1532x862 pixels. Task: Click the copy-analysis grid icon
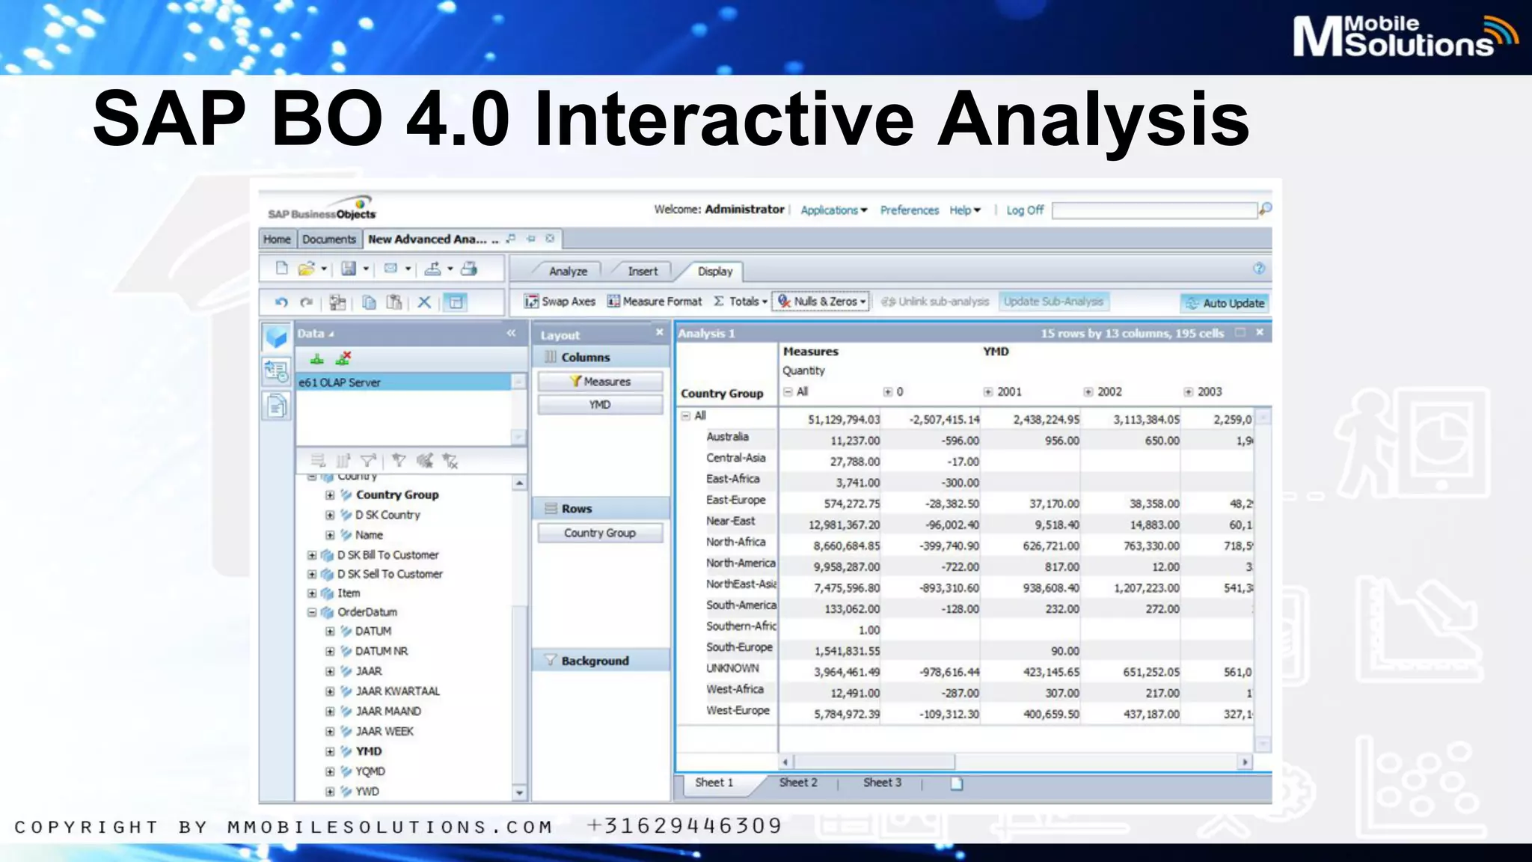337,302
